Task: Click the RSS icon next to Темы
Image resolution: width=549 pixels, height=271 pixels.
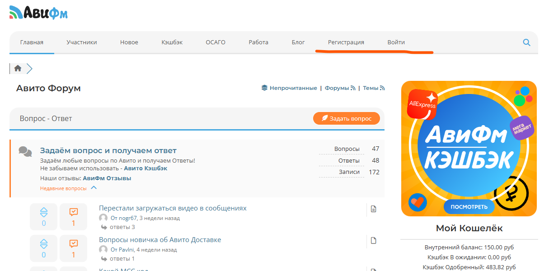Action: (382, 88)
